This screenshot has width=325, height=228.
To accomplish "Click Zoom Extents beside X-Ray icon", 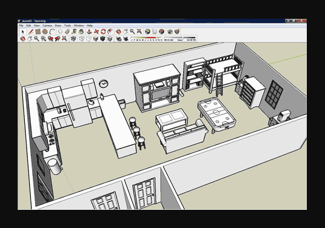I will [x=64, y=39].
